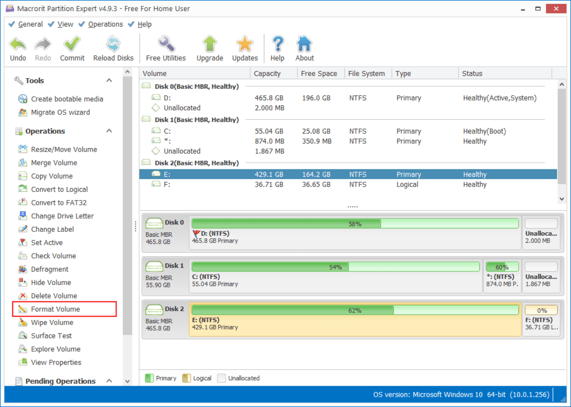Click the Undo toolbar icon
Screen dimensions: 571x407
point(18,45)
